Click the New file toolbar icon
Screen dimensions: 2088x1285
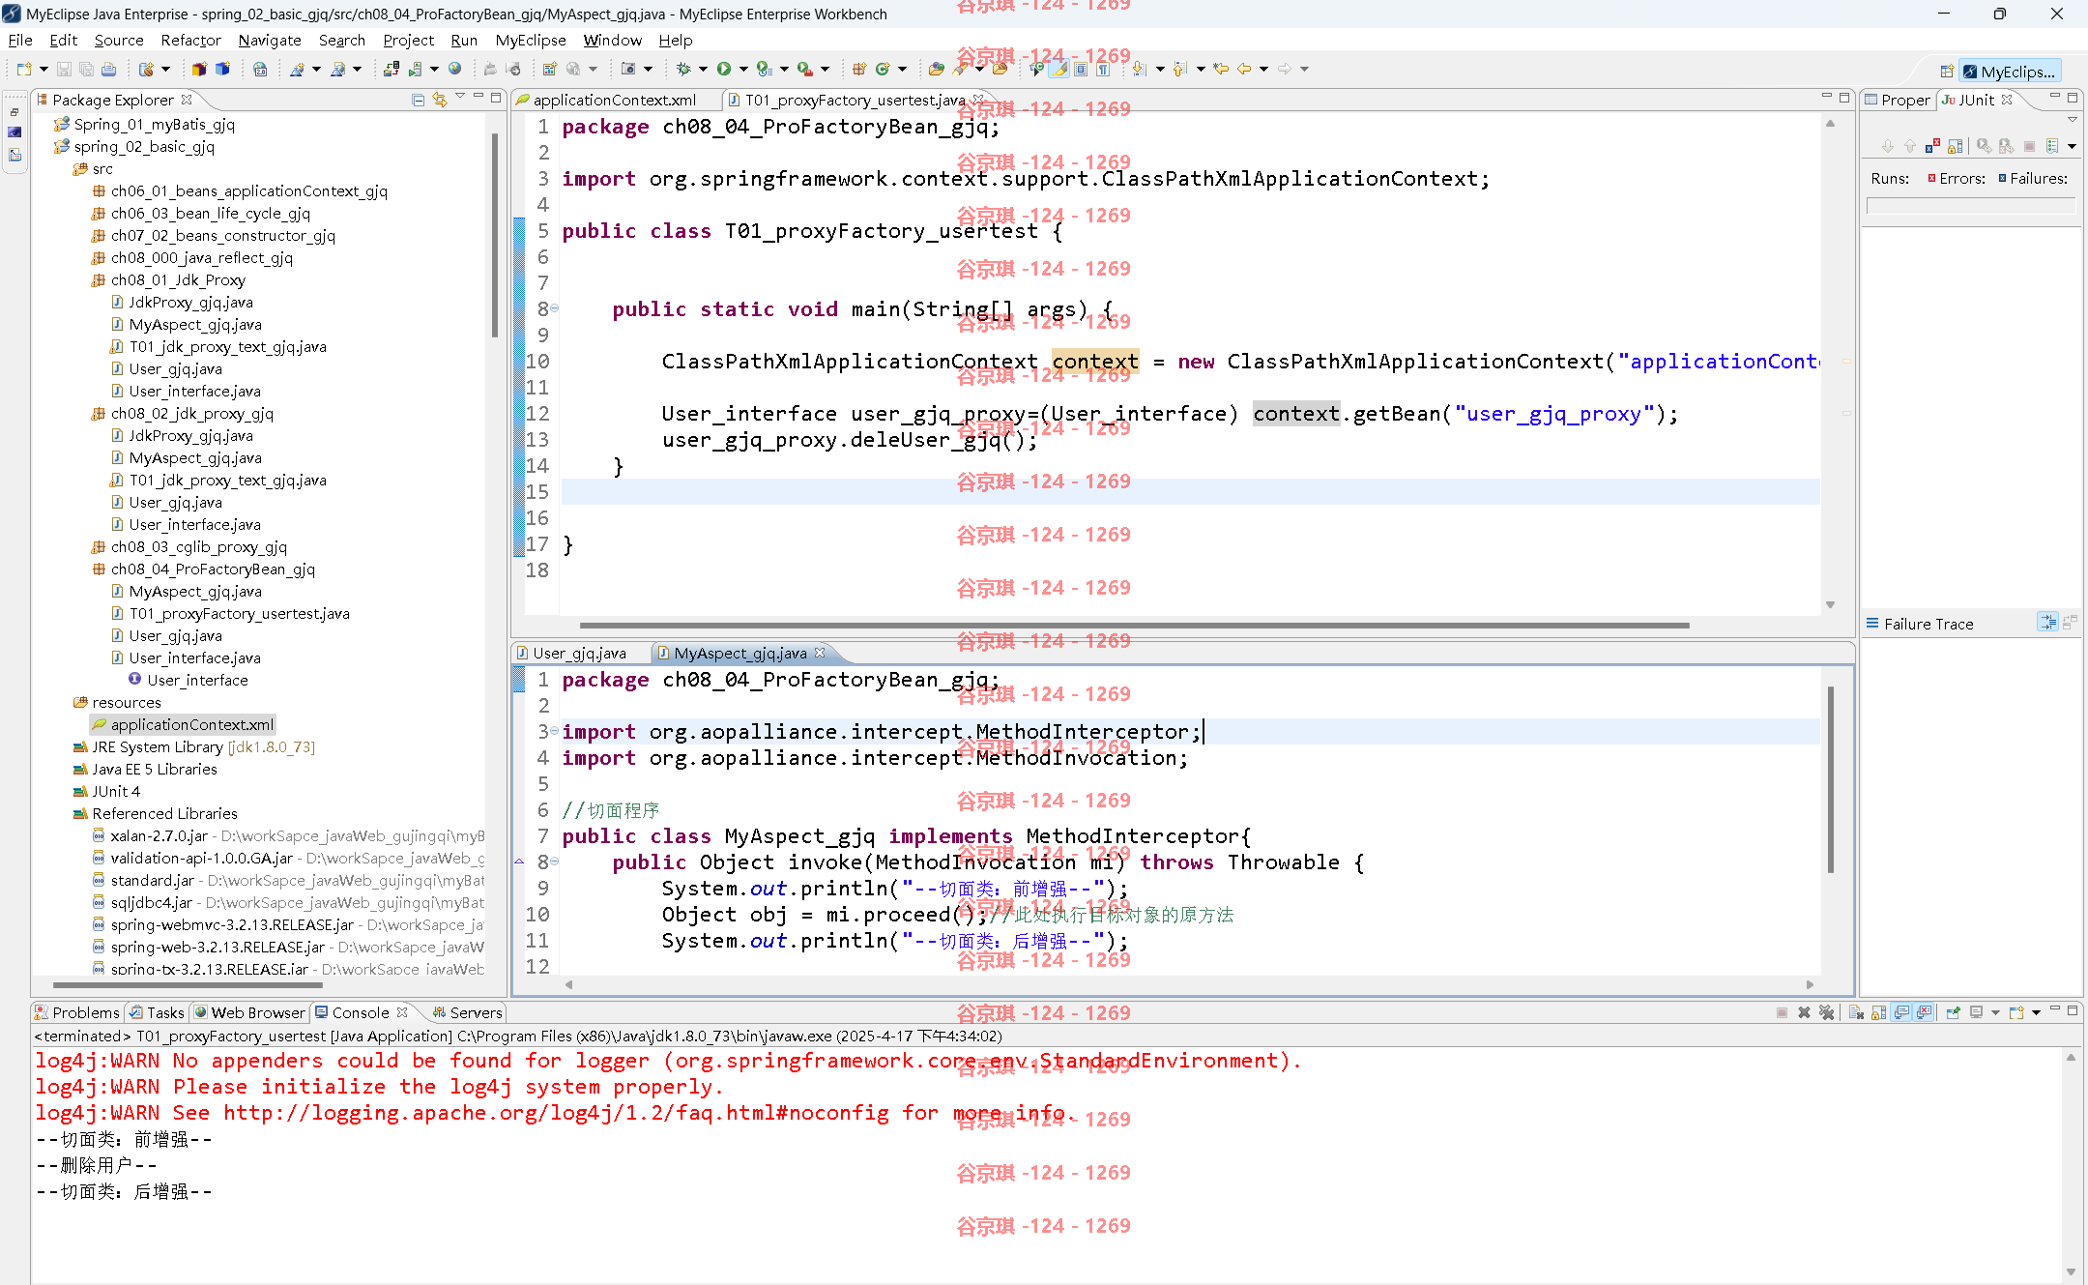click(24, 69)
